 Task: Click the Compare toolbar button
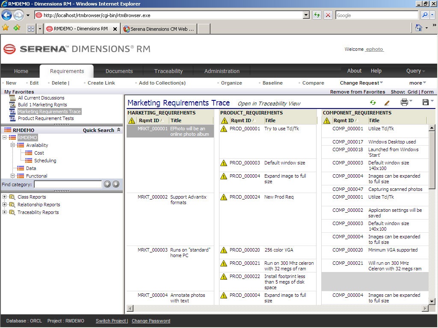[313, 83]
